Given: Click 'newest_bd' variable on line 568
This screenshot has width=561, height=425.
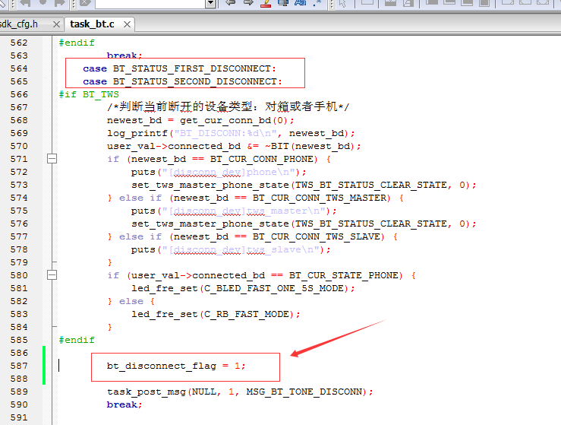Looking at the screenshot, I should (x=134, y=120).
